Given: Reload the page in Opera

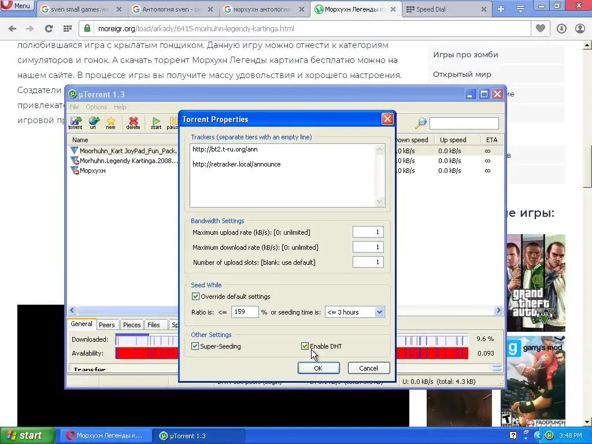Looking at the screenshot, I should click(49, 29).
